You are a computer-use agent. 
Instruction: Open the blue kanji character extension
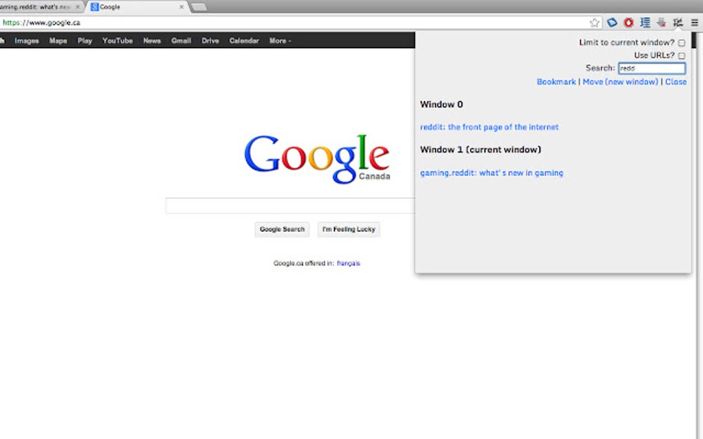(644, 22)
